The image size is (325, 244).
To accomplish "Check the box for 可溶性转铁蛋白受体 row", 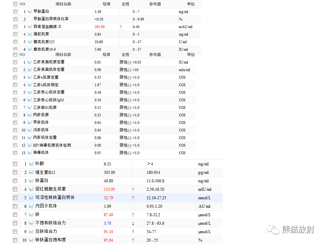I will tap(15, 198).
